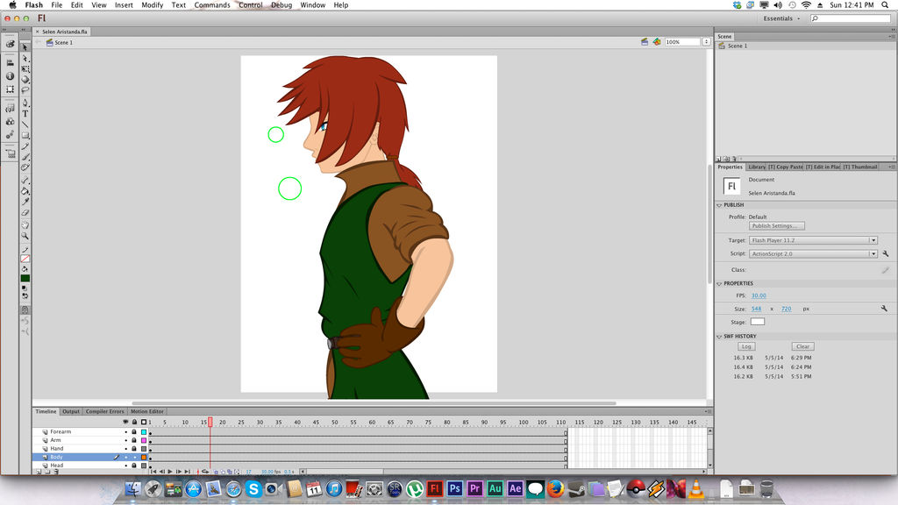This screenshot has height=505, width=898.
Task: Toggle visibility of Forearm layer
Action: [x=126, y=431]
